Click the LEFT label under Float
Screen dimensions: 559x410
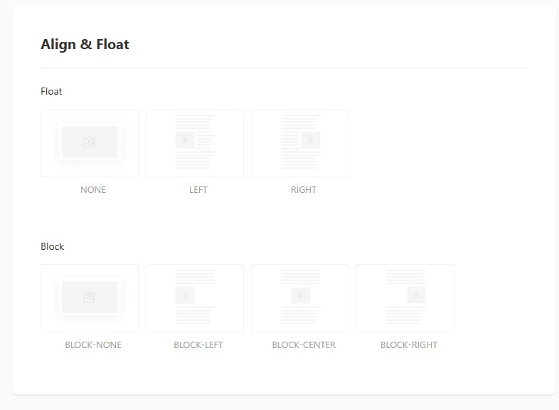pos(198,190)
